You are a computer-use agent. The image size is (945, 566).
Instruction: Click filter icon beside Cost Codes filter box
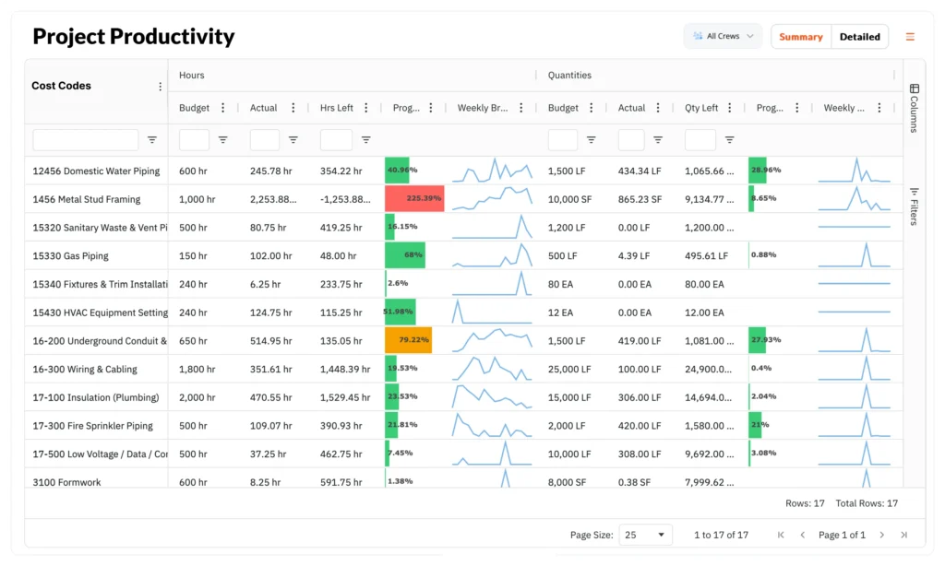152,140
